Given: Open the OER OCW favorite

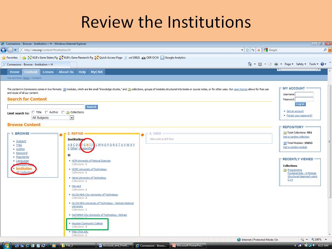Looking at the screenshot, I should point(150,58).
